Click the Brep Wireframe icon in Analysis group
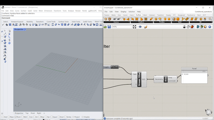The image size is (214, 120). pos(110,19)
